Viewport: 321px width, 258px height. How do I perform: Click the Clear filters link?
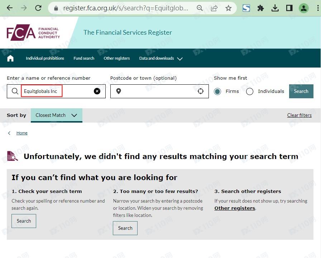pos(299,115)
